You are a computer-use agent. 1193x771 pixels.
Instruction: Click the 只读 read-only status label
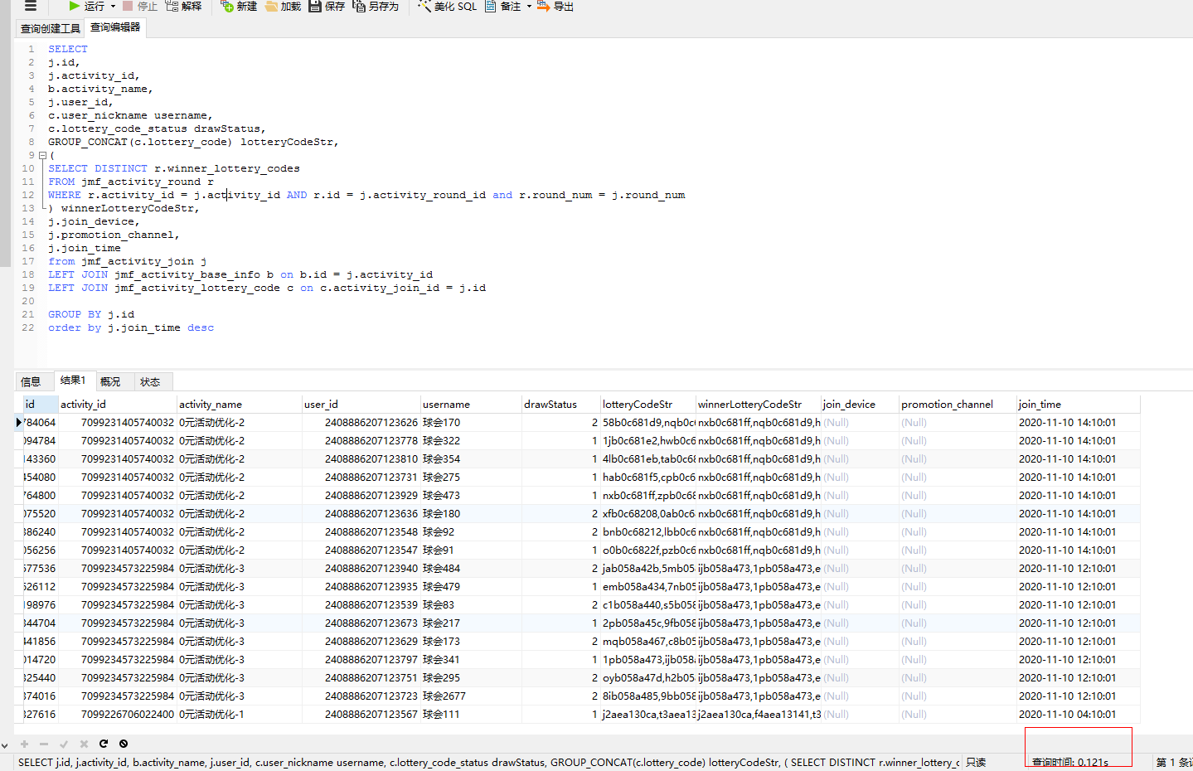[x=976, y=763]
